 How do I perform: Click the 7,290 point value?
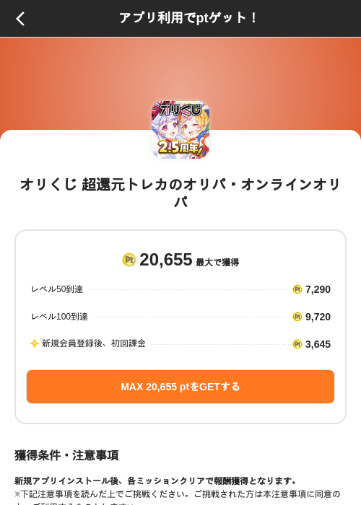[318, 289]
